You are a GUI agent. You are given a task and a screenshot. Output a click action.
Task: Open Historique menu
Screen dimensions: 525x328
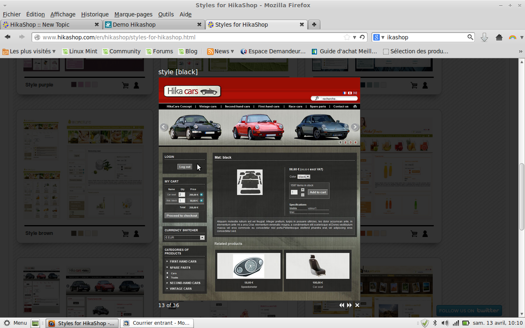click(95, 14)
